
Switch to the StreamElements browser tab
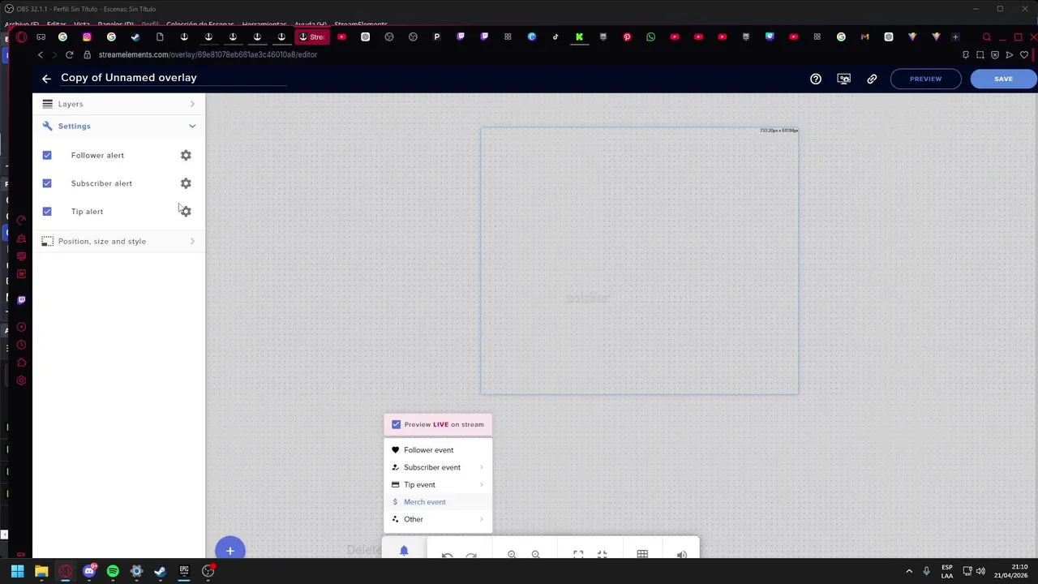312,36
